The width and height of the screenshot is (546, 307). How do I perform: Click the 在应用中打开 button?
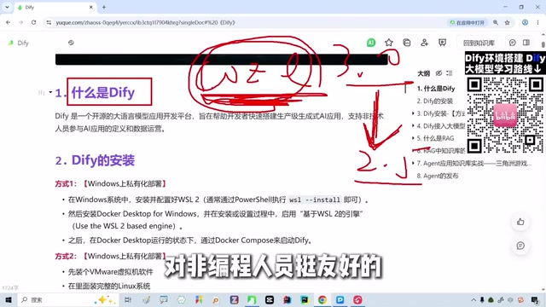tap(467, 22)
